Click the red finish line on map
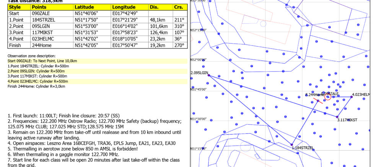Viewport: 381px width, 167px height. click(x=317, y=101)
